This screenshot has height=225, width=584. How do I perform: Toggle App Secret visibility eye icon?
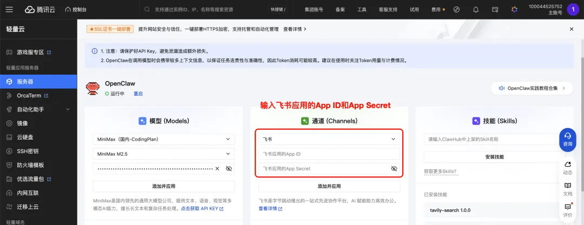click(394, 168)
